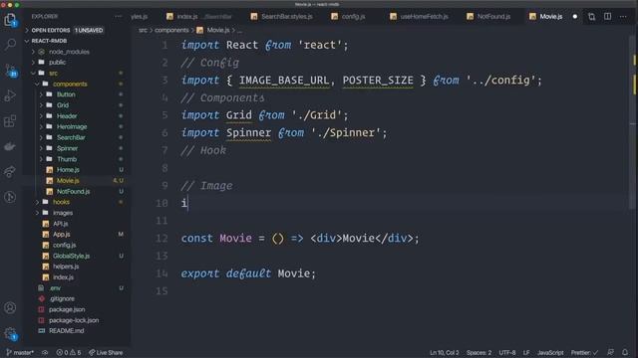638x358 pixels.
Task: Open package-lock.json in the file tree
Action: coord(74,320)
